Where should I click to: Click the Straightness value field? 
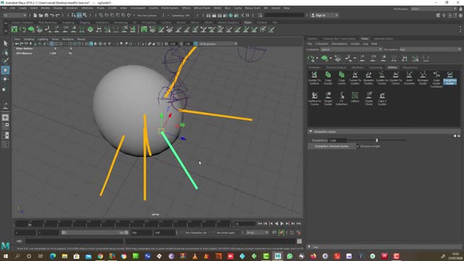pos(337,140)
